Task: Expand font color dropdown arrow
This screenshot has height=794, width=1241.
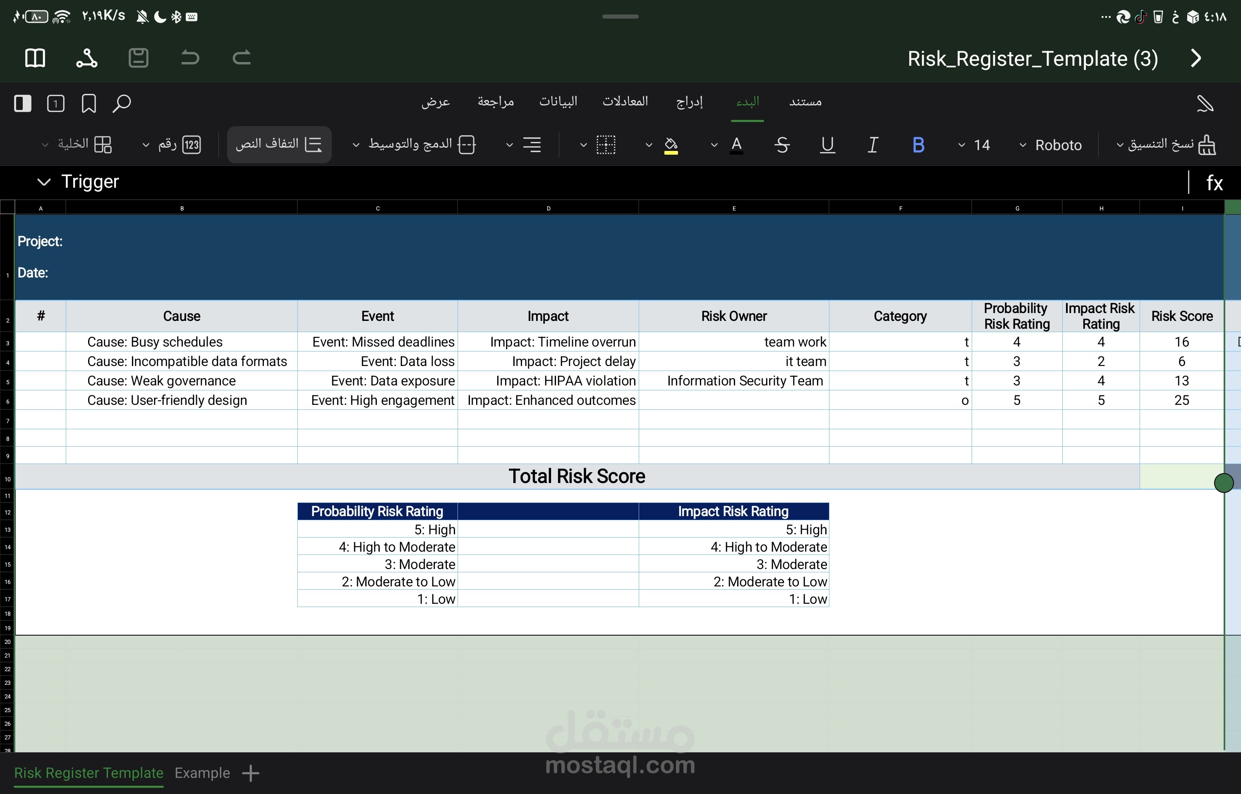Action: (x=714, y=145)
